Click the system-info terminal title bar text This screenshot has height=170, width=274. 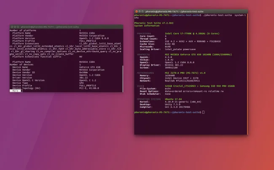174,11
